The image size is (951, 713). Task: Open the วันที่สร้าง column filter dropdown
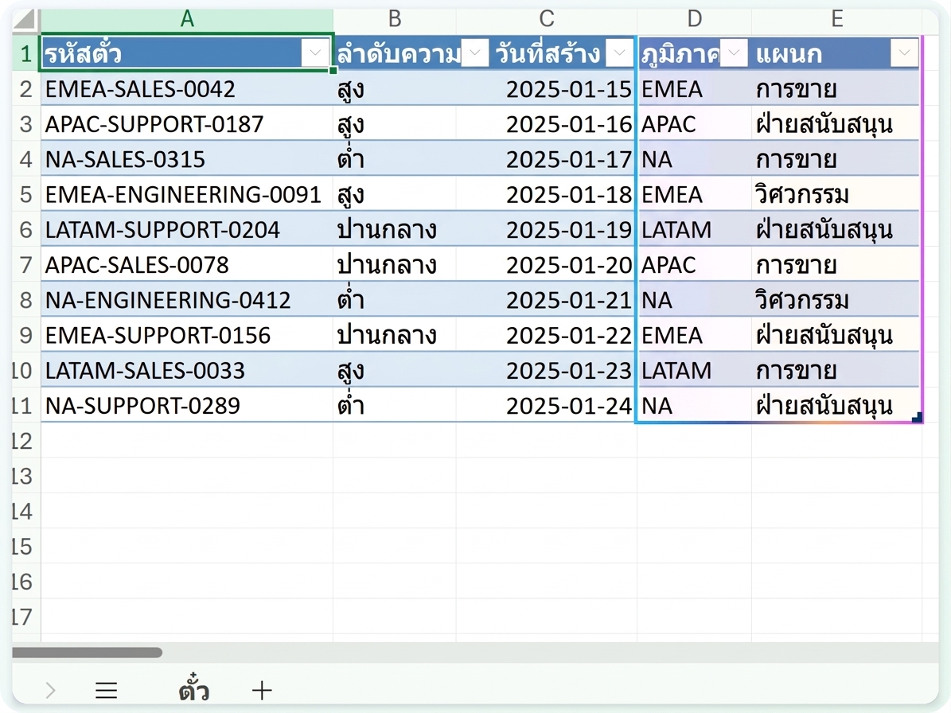(x=620, y=53)
